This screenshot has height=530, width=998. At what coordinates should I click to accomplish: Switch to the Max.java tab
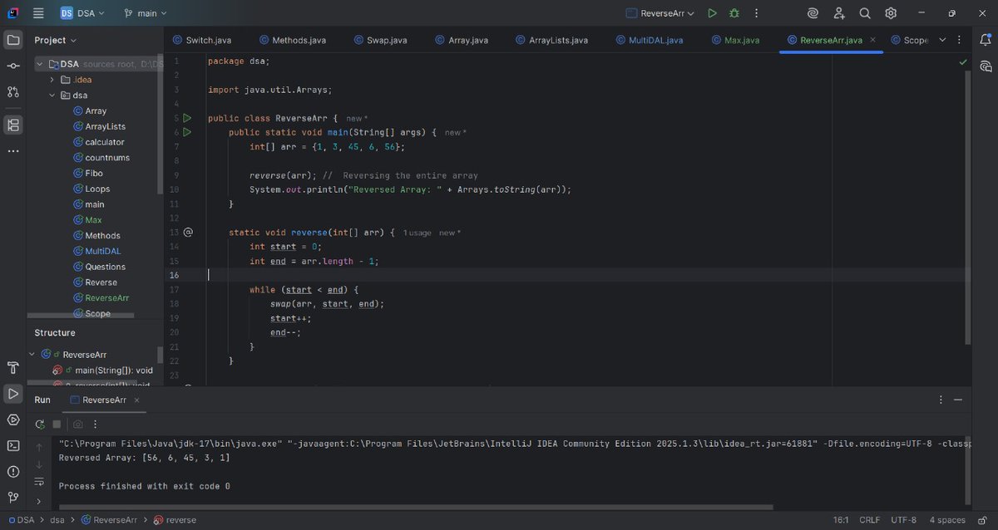(735, 40)
